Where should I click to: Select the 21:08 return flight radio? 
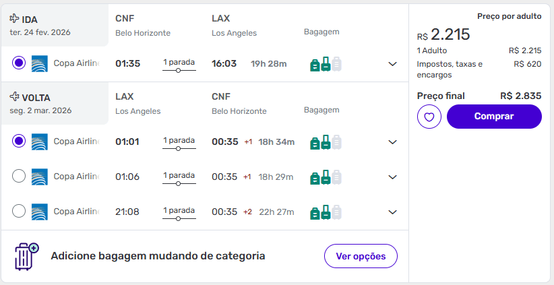point(19,212)
